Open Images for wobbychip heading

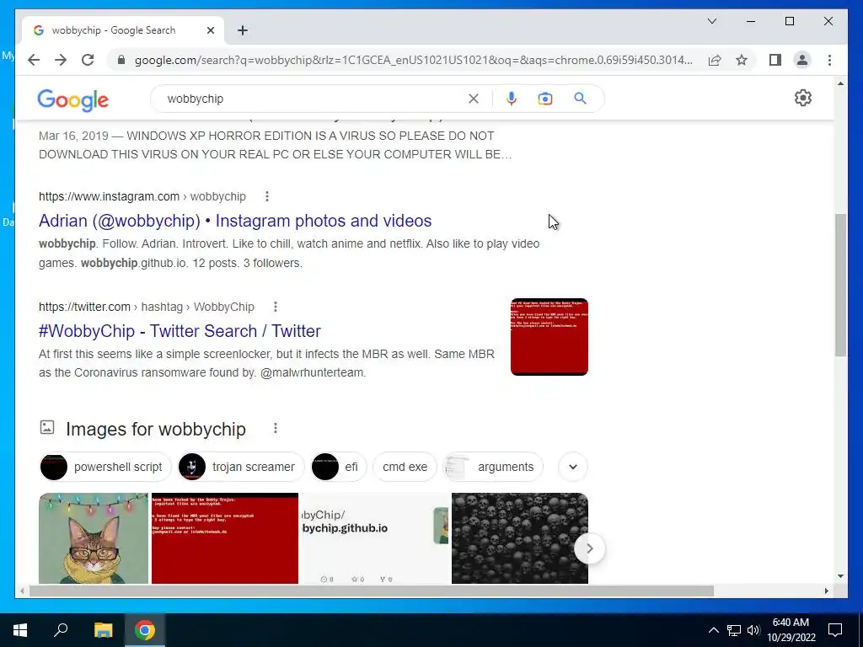156,429
